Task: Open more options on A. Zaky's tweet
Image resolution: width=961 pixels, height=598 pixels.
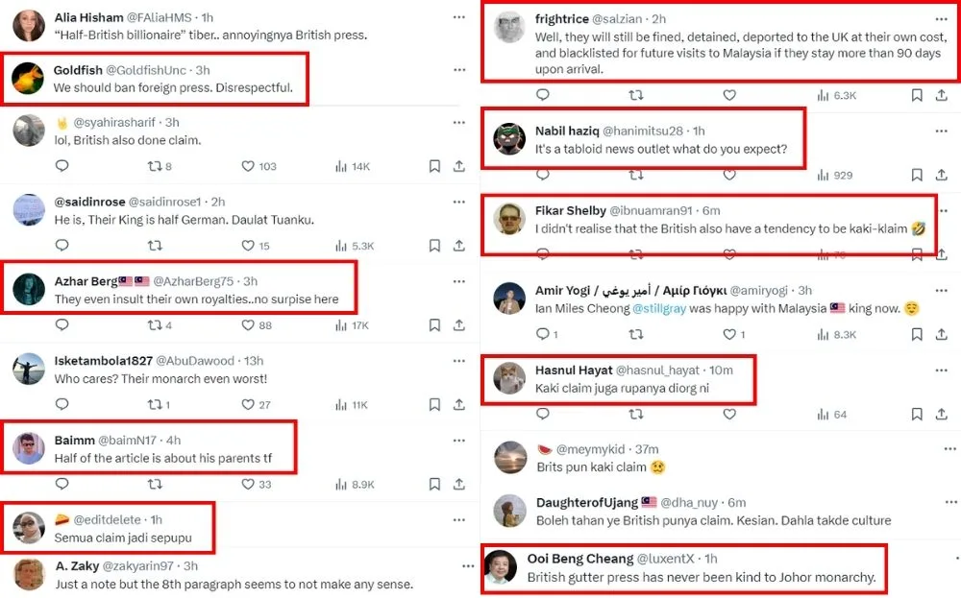Action: pyautogui.click(x=459, y=566)
